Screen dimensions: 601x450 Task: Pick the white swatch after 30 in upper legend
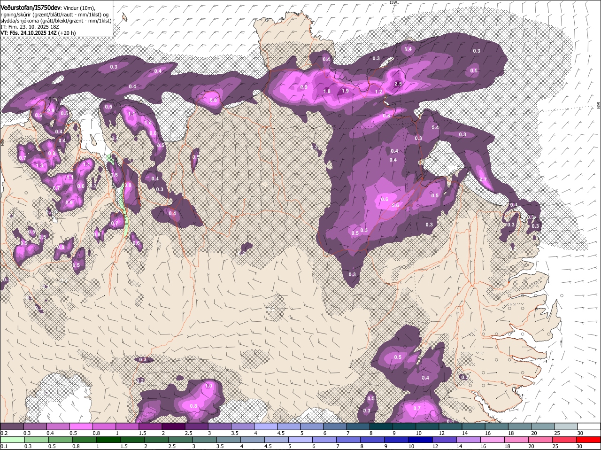tap(588, 426)
